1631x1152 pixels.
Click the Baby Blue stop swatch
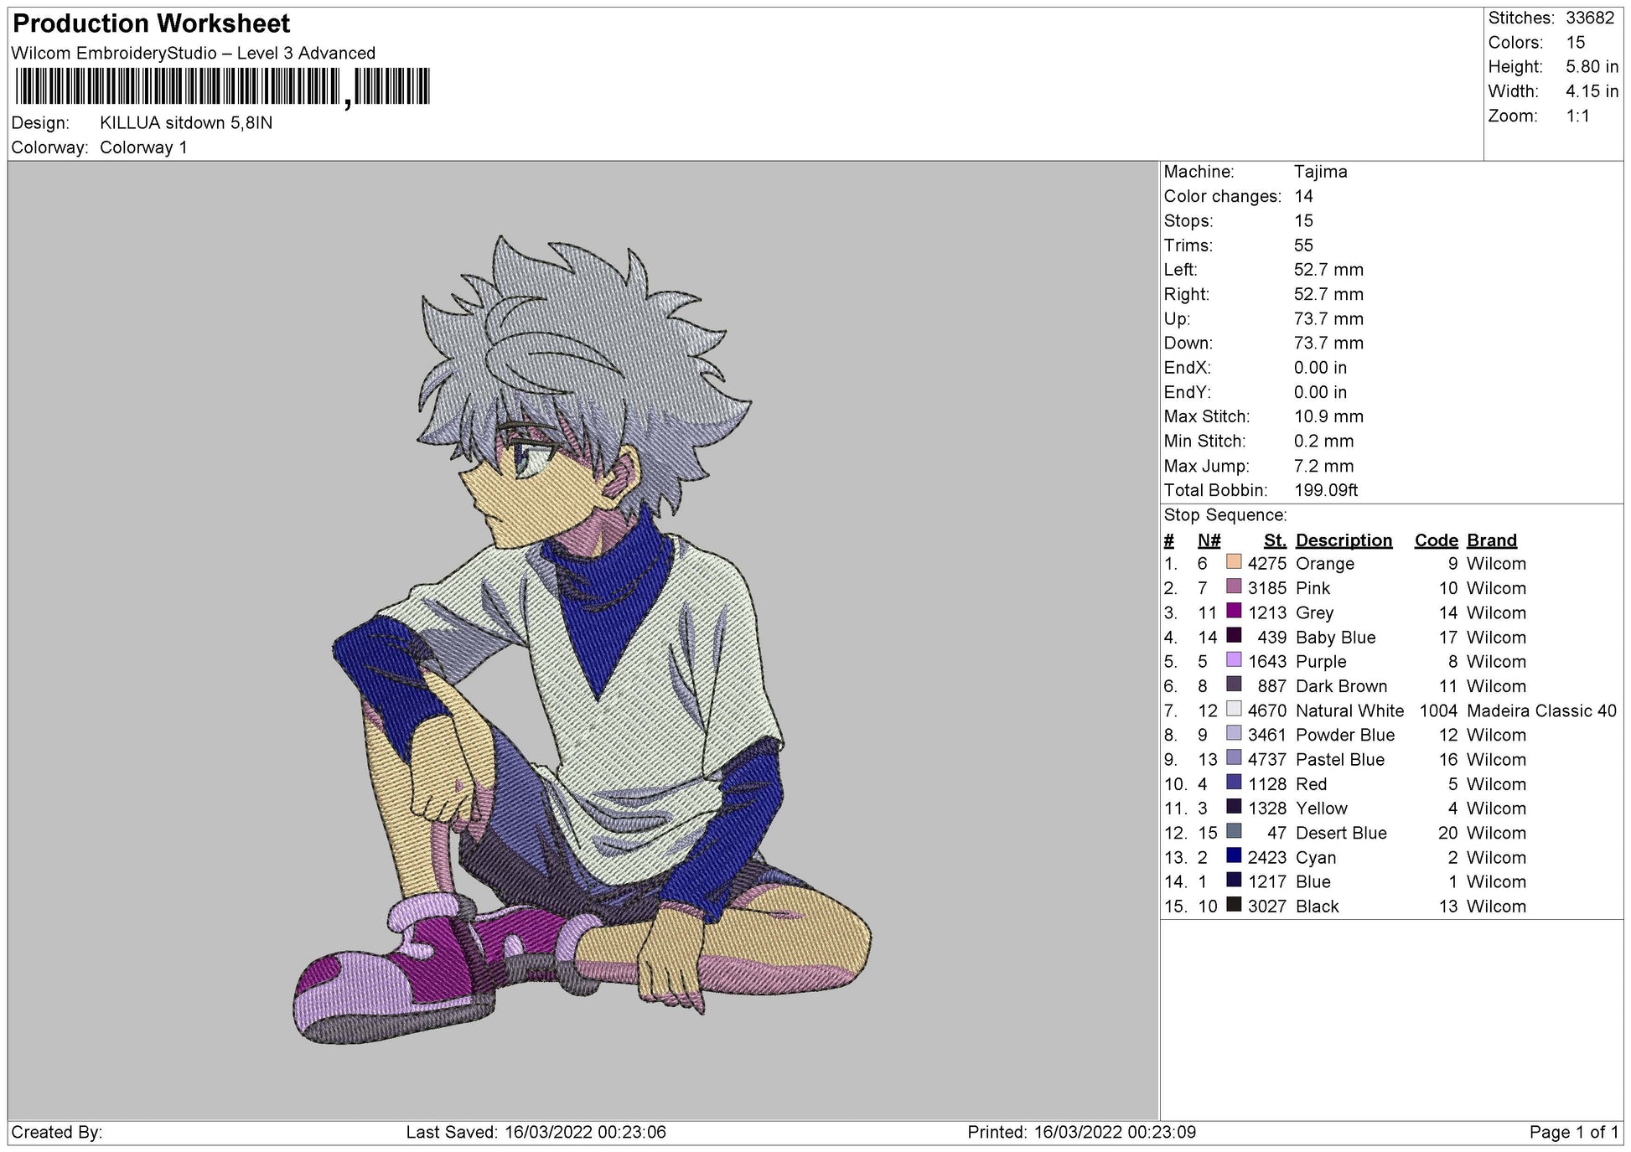click(1234, 635)
